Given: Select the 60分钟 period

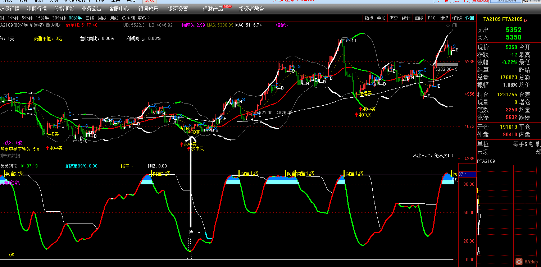Looking at the screenshot, I should point(76,18).
